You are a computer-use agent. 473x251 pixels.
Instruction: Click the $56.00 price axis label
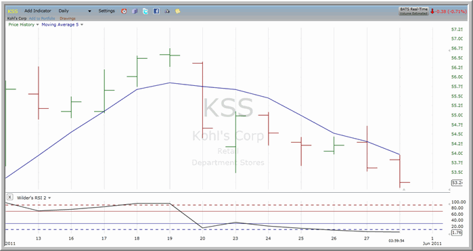click(457, 76)
